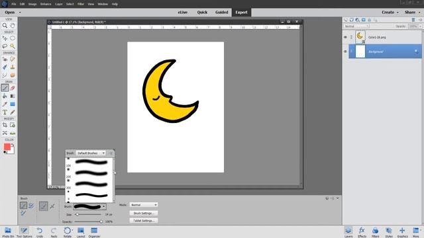The width and height of the screenshot is (424, 238).
Task: Switch to Impressionist Brush mode in options
Action: tap(31, 206)
